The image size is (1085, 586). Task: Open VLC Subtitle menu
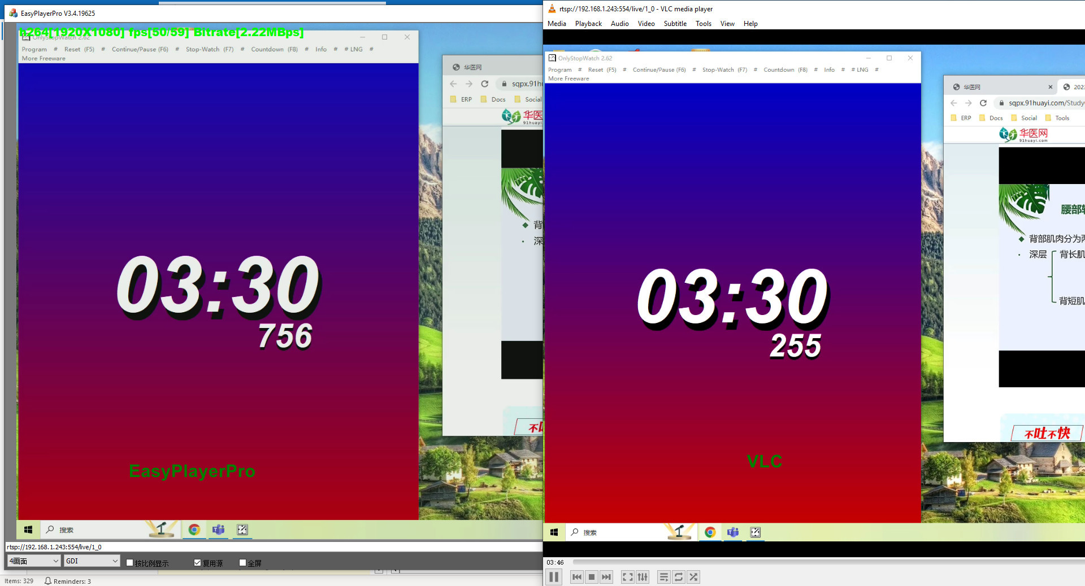click(x=675, y=24)
